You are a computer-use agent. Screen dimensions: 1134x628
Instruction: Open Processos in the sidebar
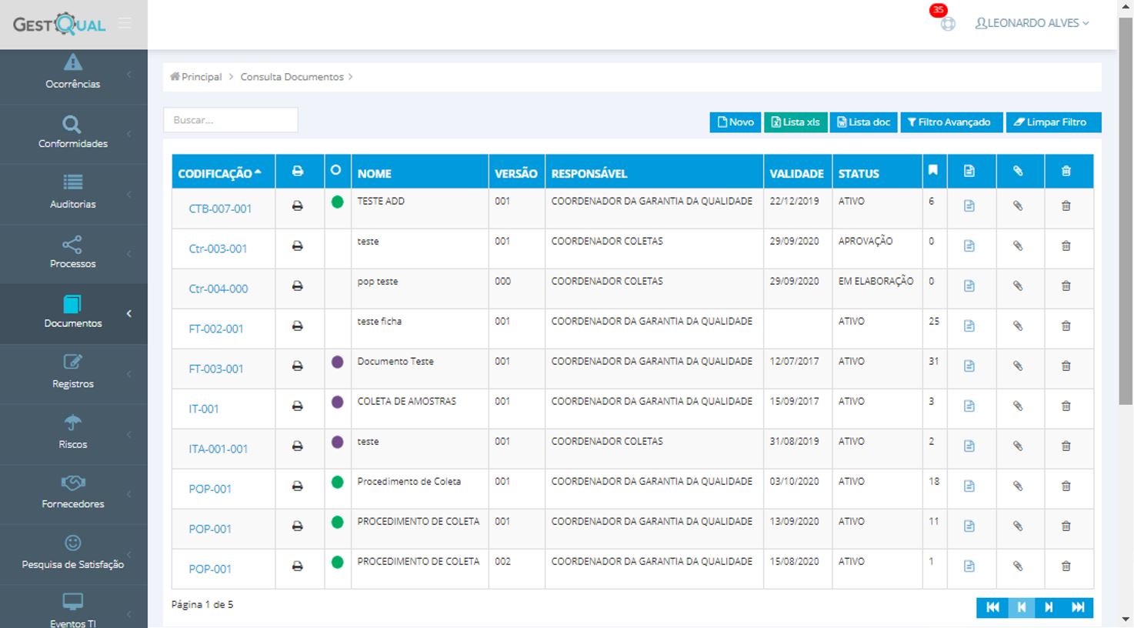pyautogui.click(x=73, y=253)
